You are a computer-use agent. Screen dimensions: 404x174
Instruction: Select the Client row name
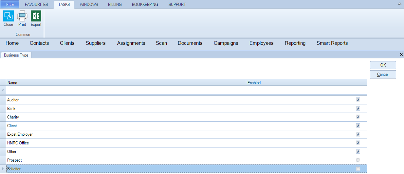point(12,126)
